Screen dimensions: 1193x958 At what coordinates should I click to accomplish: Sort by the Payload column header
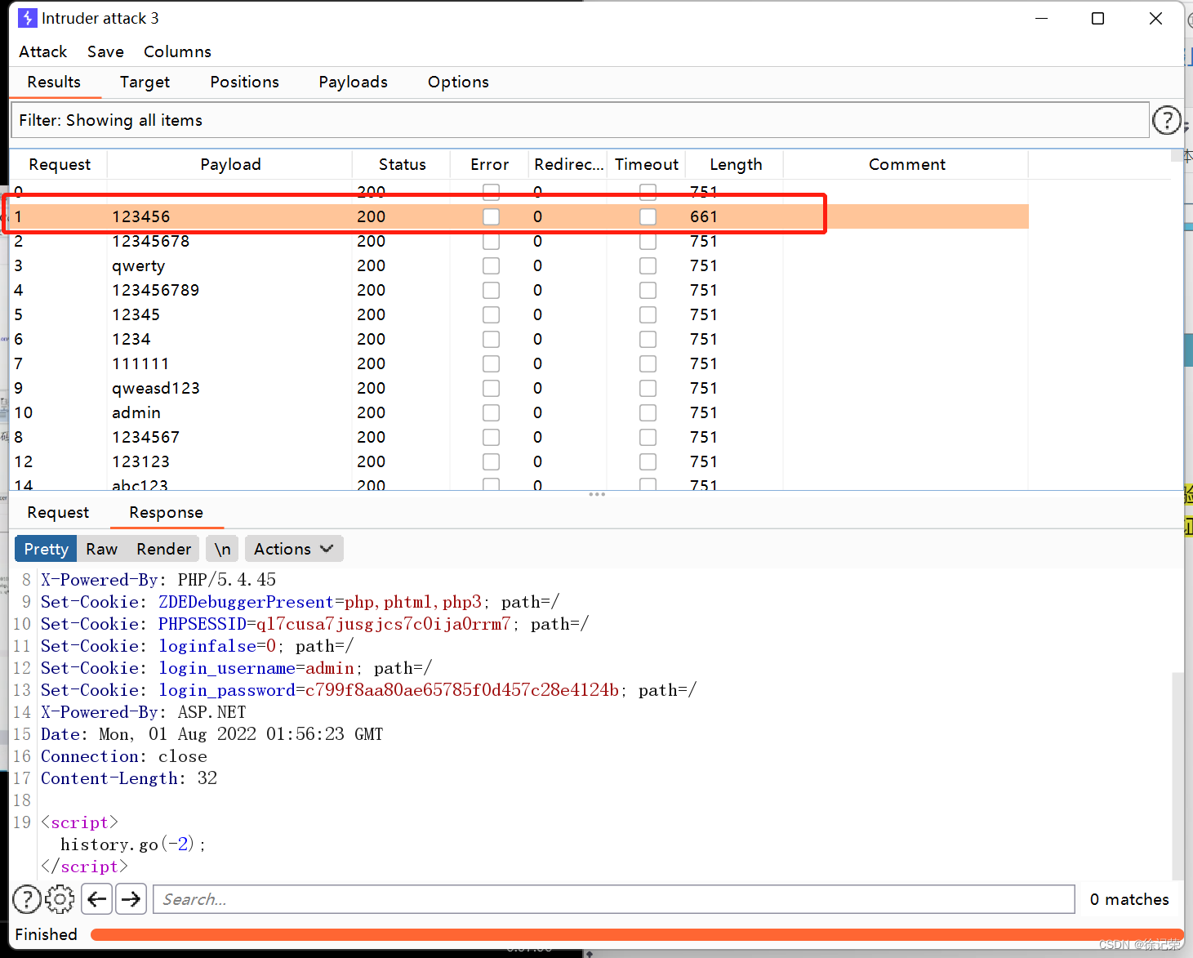point(230,164)
